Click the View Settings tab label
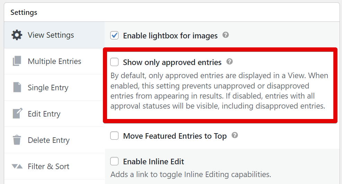Image resolution: width=342 pixels, height=184 pixels. click(x=51, y=35)
